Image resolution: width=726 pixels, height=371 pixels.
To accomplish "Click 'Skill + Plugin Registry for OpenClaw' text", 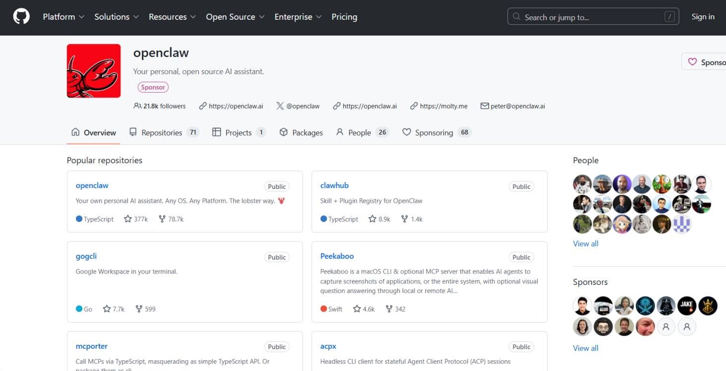I will (371, 201).
